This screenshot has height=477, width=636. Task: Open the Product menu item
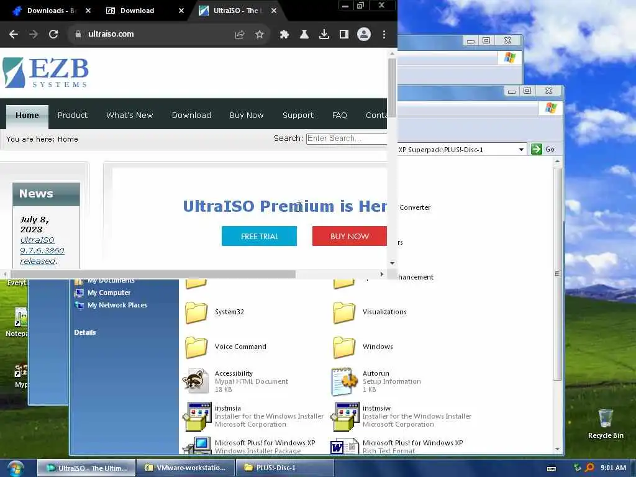coord(73,116)
